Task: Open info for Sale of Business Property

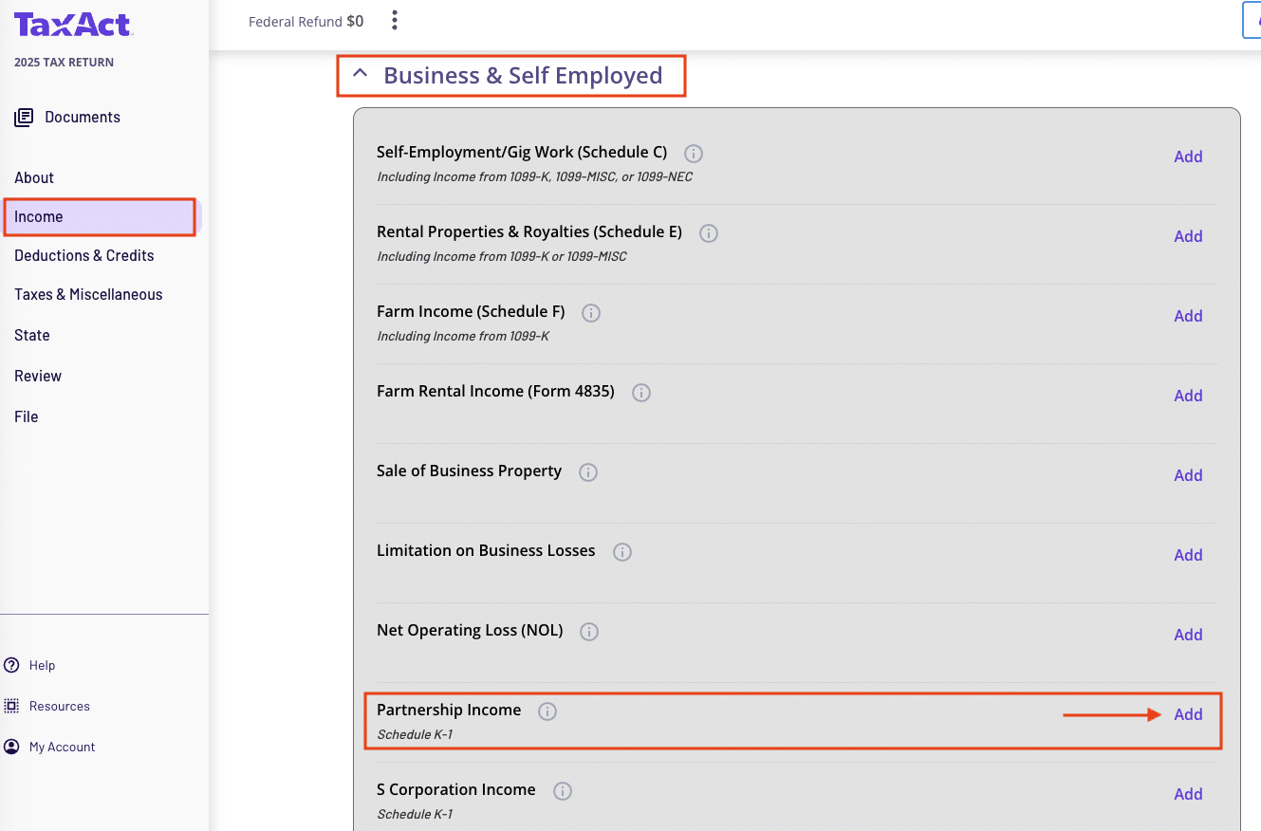Action: 588,471
